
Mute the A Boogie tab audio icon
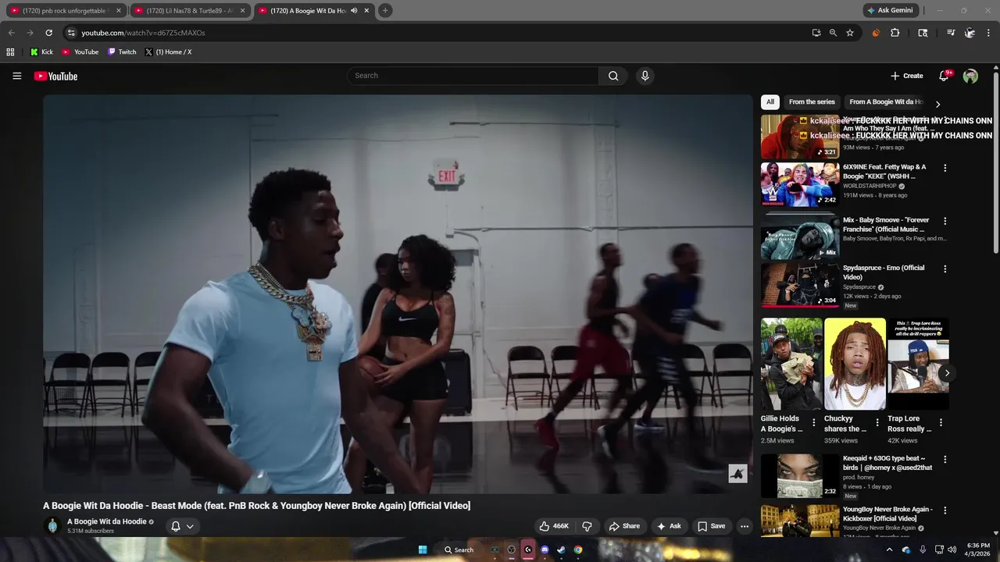pos(354,11)
